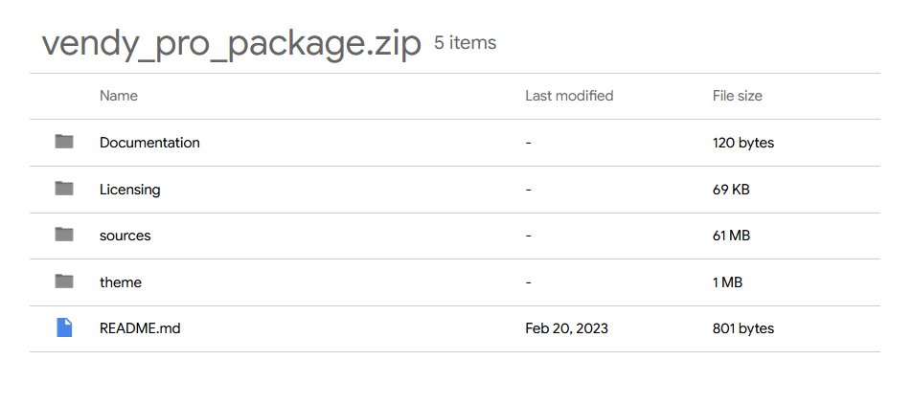
Task: Select the 69 KB size of Licensing
Action: (x=731, y=190)
